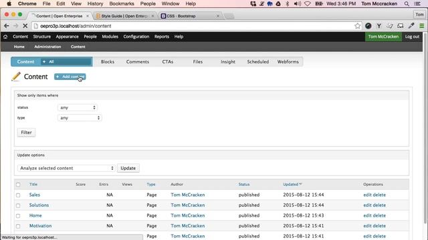Switch to the CTAs tab

click(168, 62)
